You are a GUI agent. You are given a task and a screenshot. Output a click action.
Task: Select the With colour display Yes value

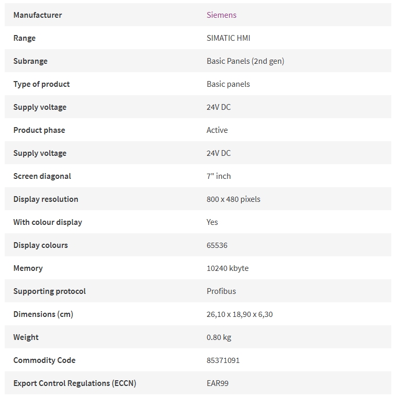pyautogui.click(x=212, y=222)
